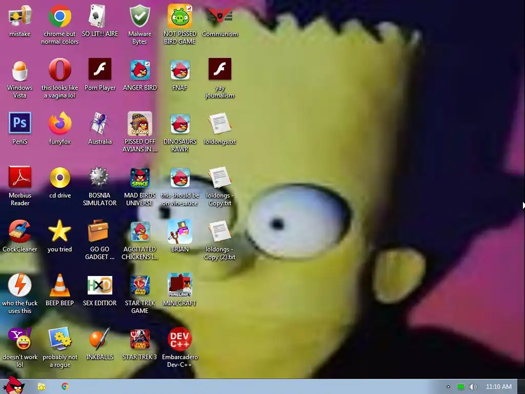This screenshot has width=525, height=394.
Task: Select the red CCleaner brush icon
Action: click(x=20, y=231)
